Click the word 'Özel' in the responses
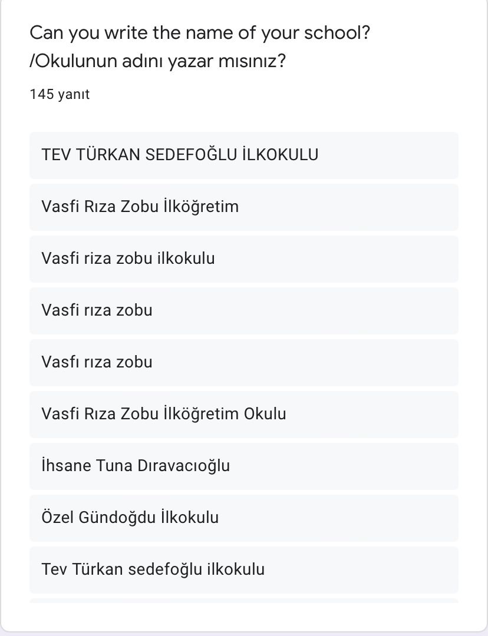The width and height of the screenshot is (488, 636). (x=57, y=518)
